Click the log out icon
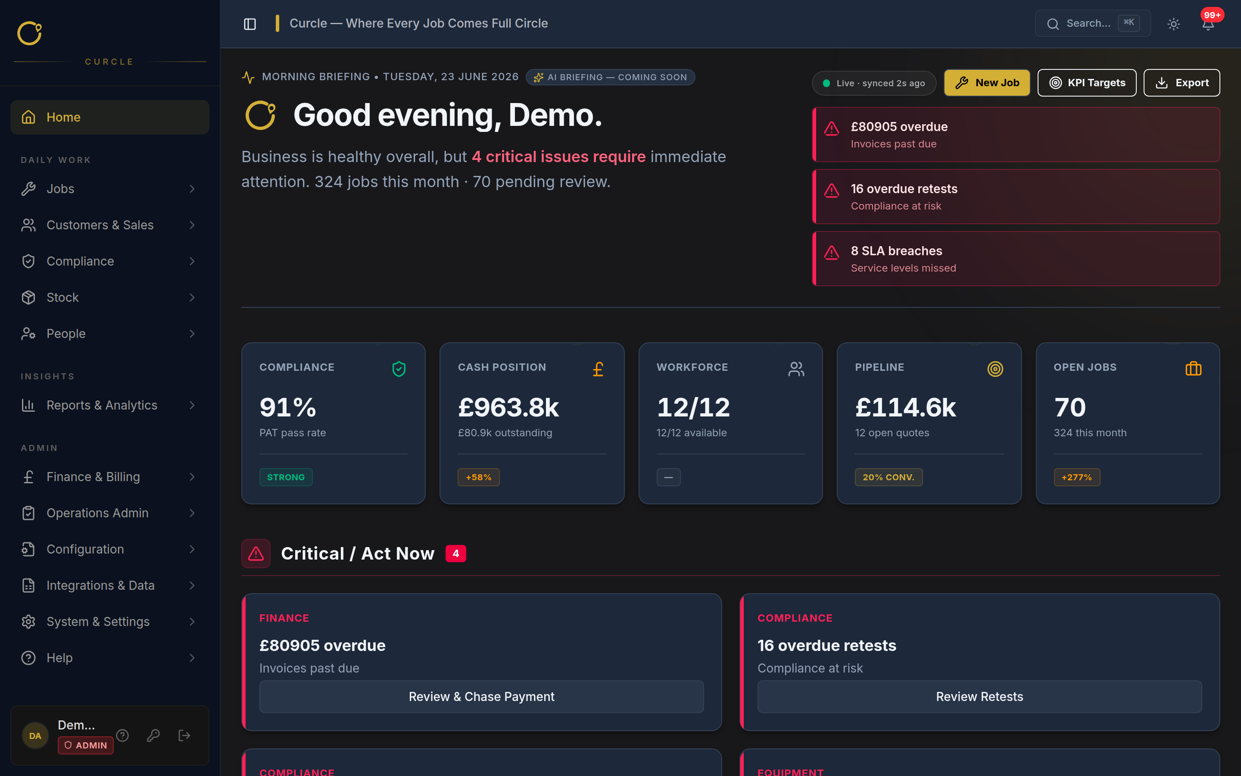1241x776 pixels. coord(184,735)
